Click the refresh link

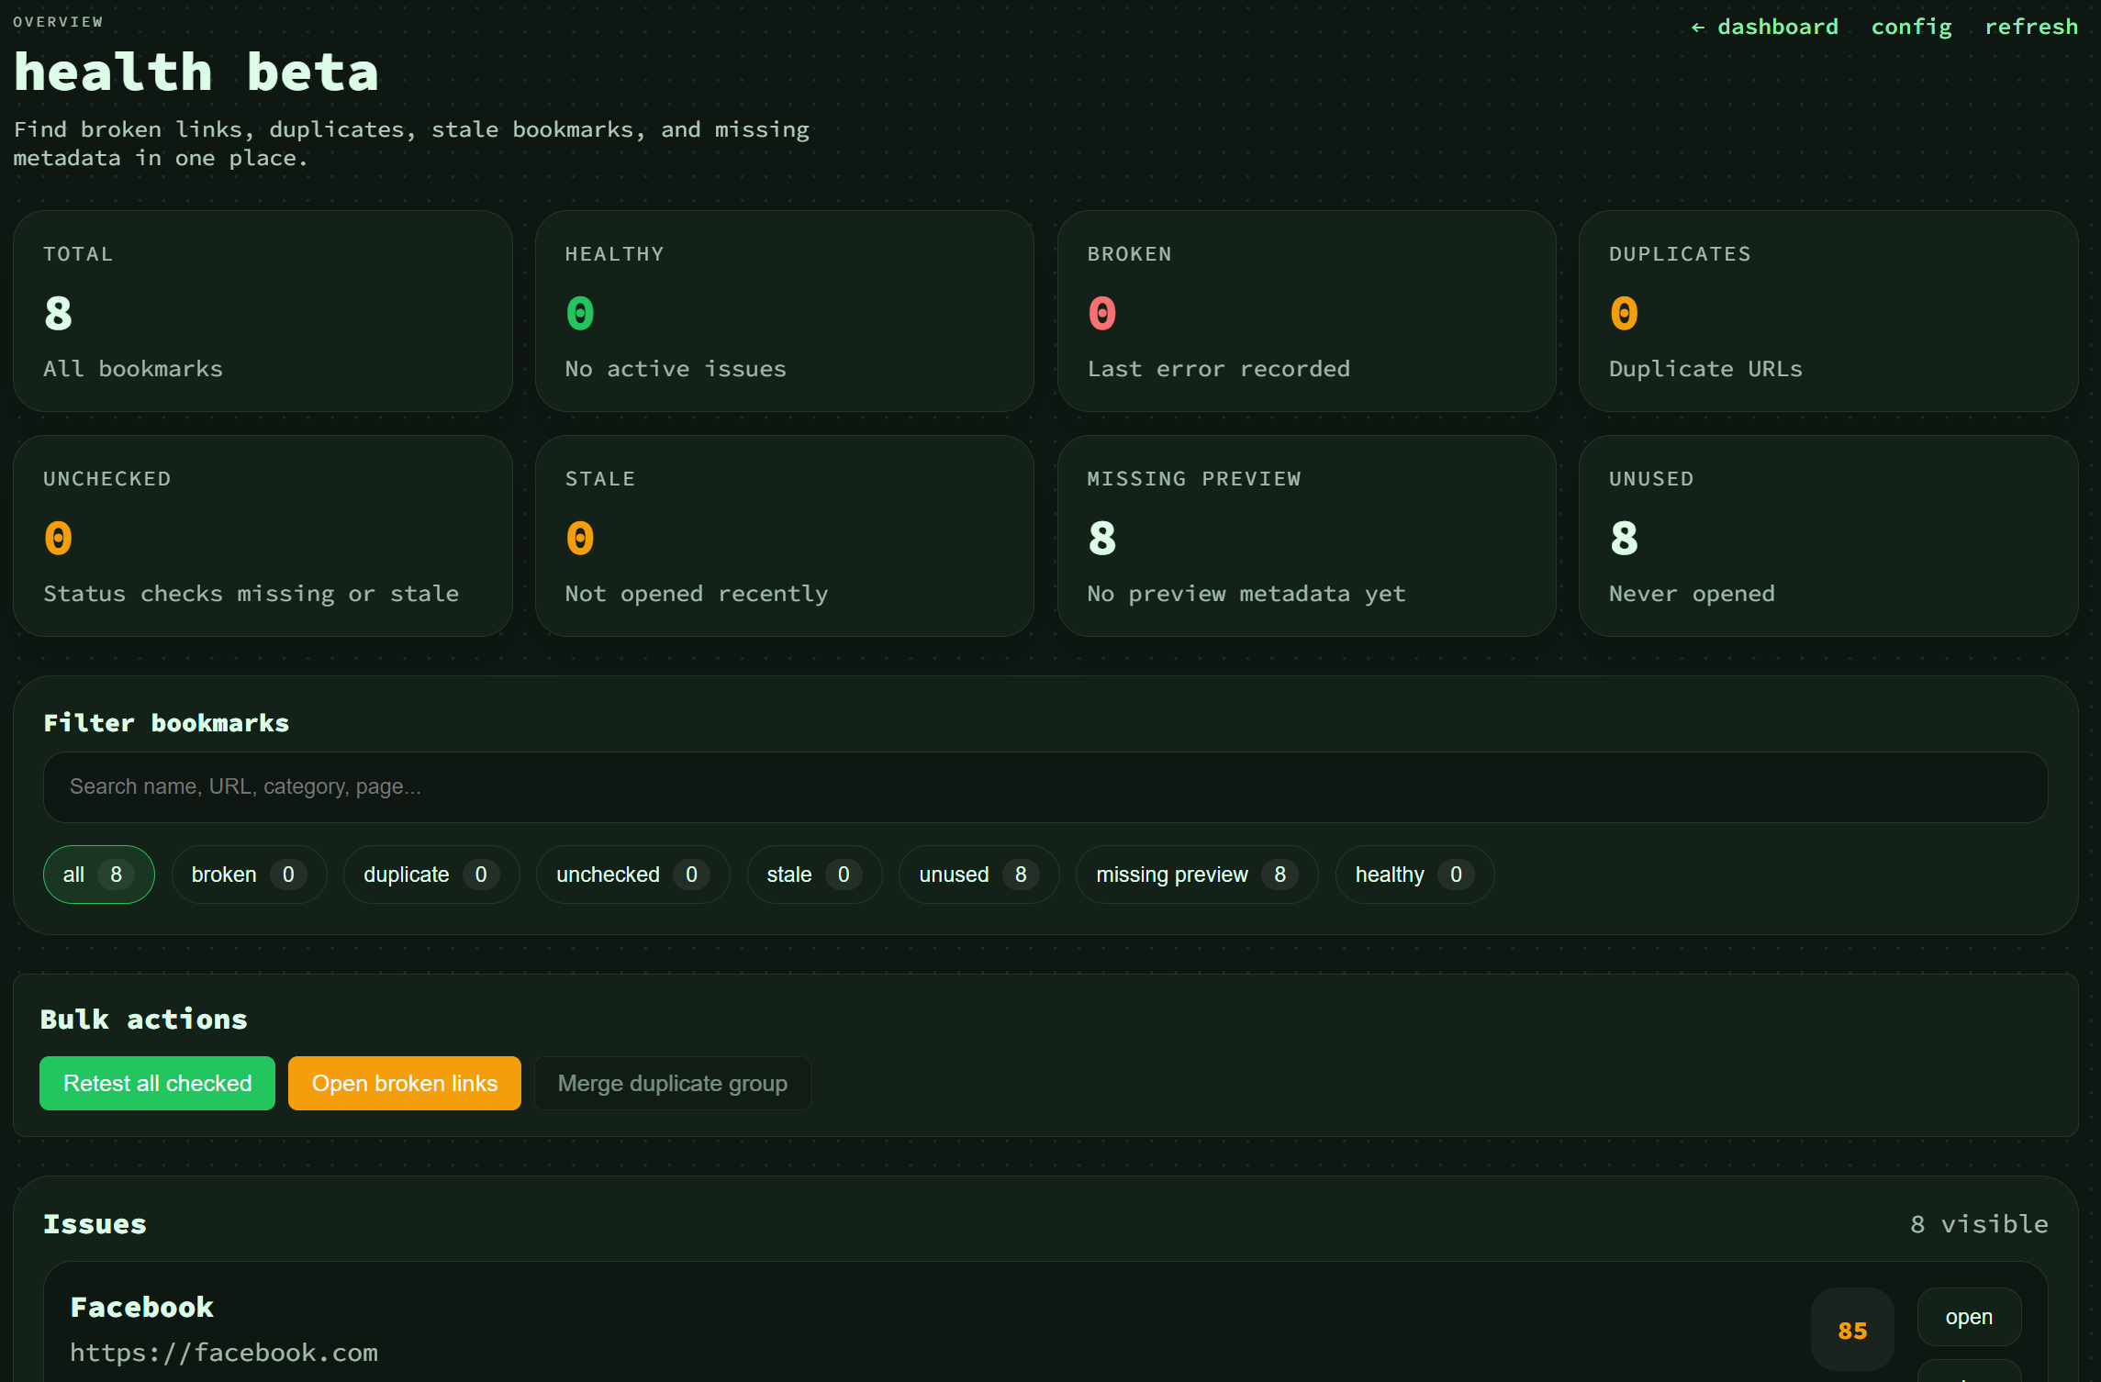[2031, 27]
